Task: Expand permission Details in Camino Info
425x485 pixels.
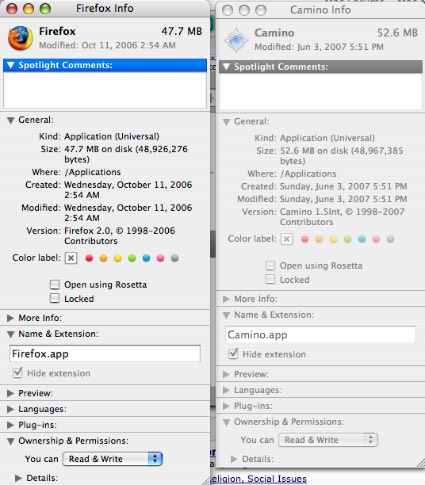Action: point(235,459)
